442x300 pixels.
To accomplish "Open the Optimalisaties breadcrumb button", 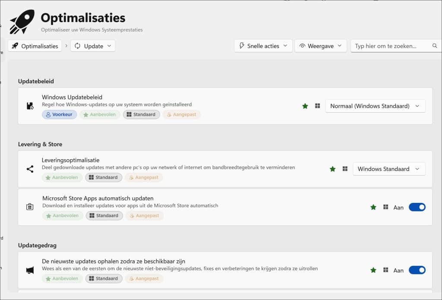I will (x=35, y=46).
